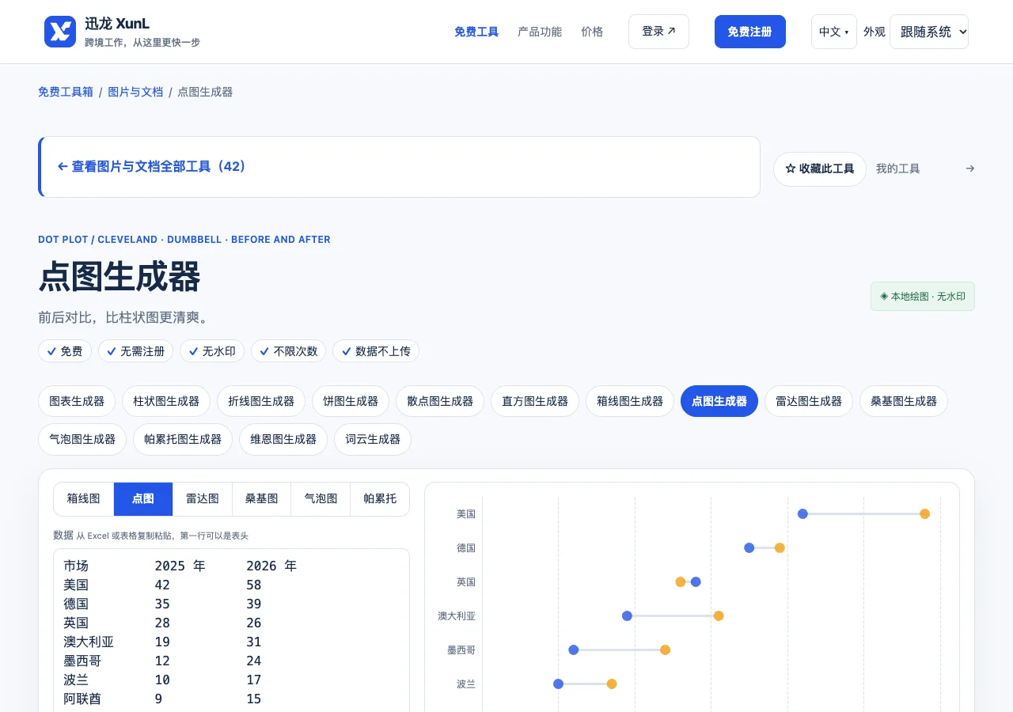1013x712 pixels.
Task: Open the 雷达图生成器 tool pill
Action: 809,401
